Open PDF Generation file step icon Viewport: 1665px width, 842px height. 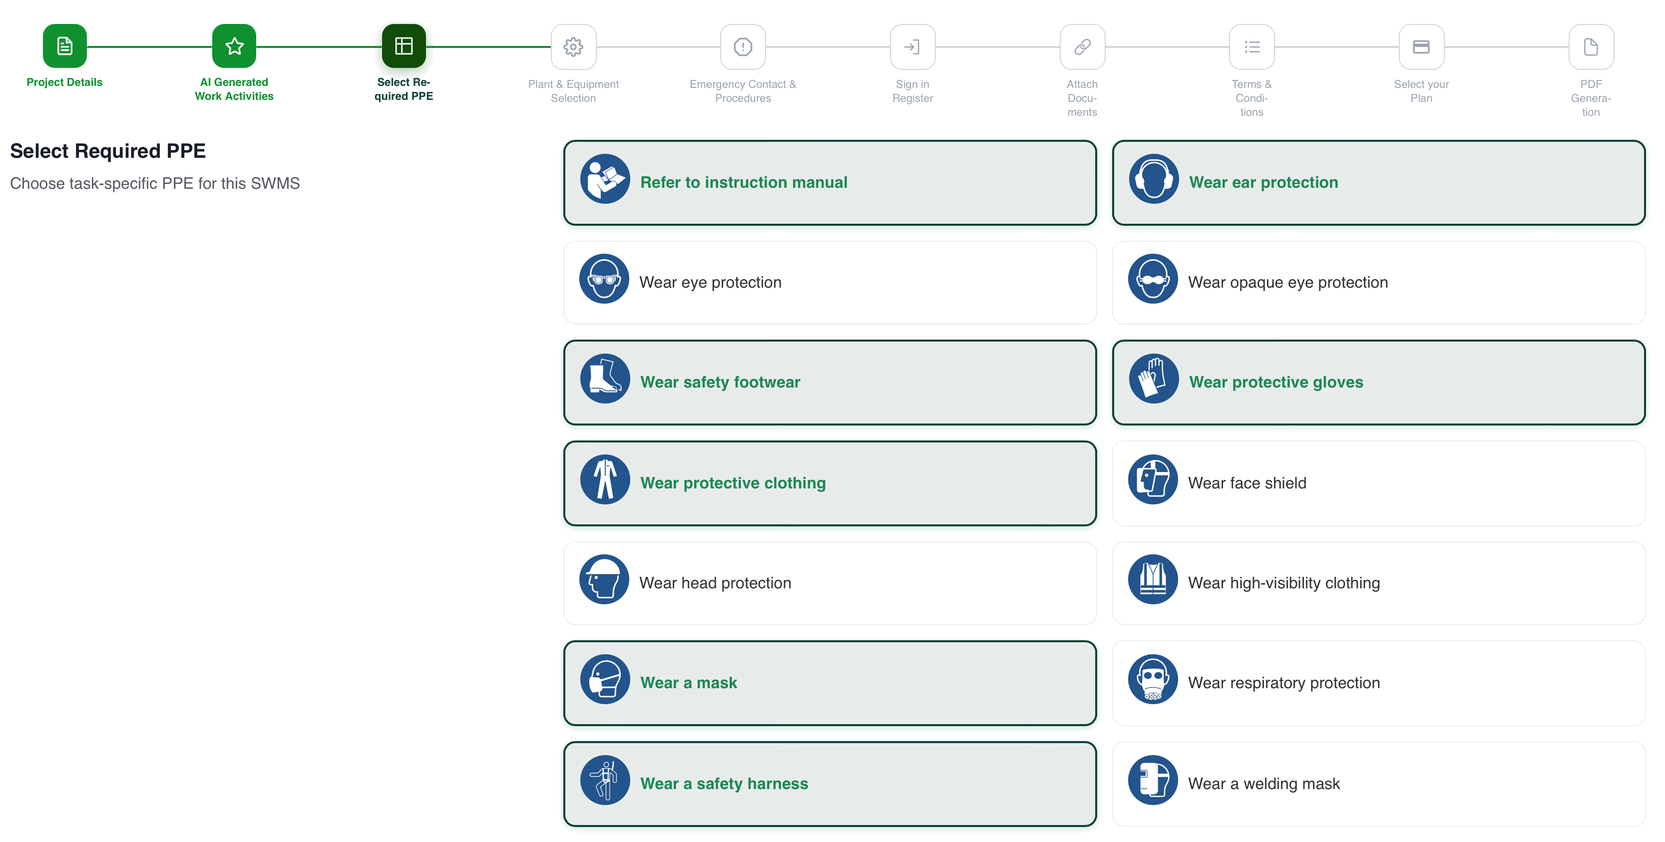[x=1591, y=46]
